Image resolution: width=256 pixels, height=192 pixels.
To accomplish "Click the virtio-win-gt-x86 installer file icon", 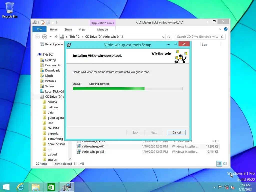I will pos(79,151).
